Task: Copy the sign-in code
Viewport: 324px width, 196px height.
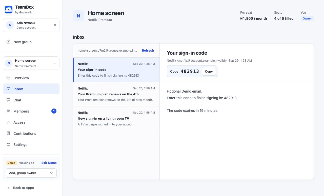Action: tap(209, 71)
